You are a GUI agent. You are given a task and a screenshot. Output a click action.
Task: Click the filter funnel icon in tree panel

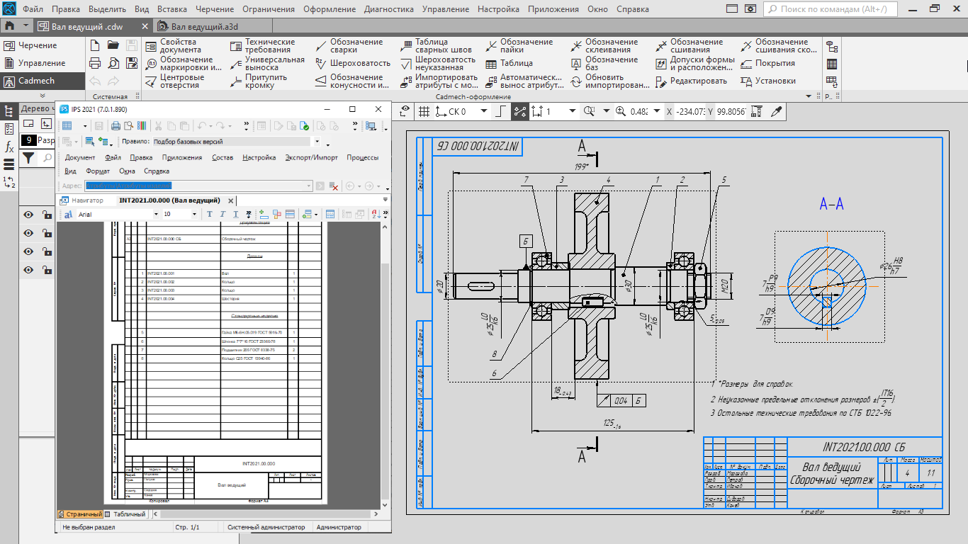tap(28, 158)
